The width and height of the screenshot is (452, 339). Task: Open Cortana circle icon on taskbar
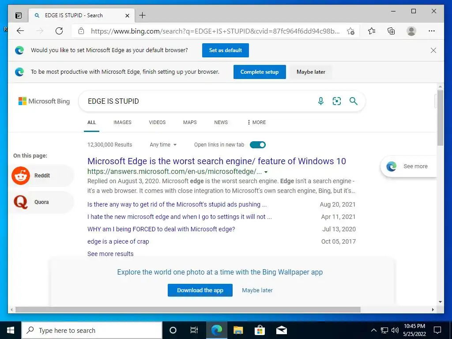(x=173, y=330)
